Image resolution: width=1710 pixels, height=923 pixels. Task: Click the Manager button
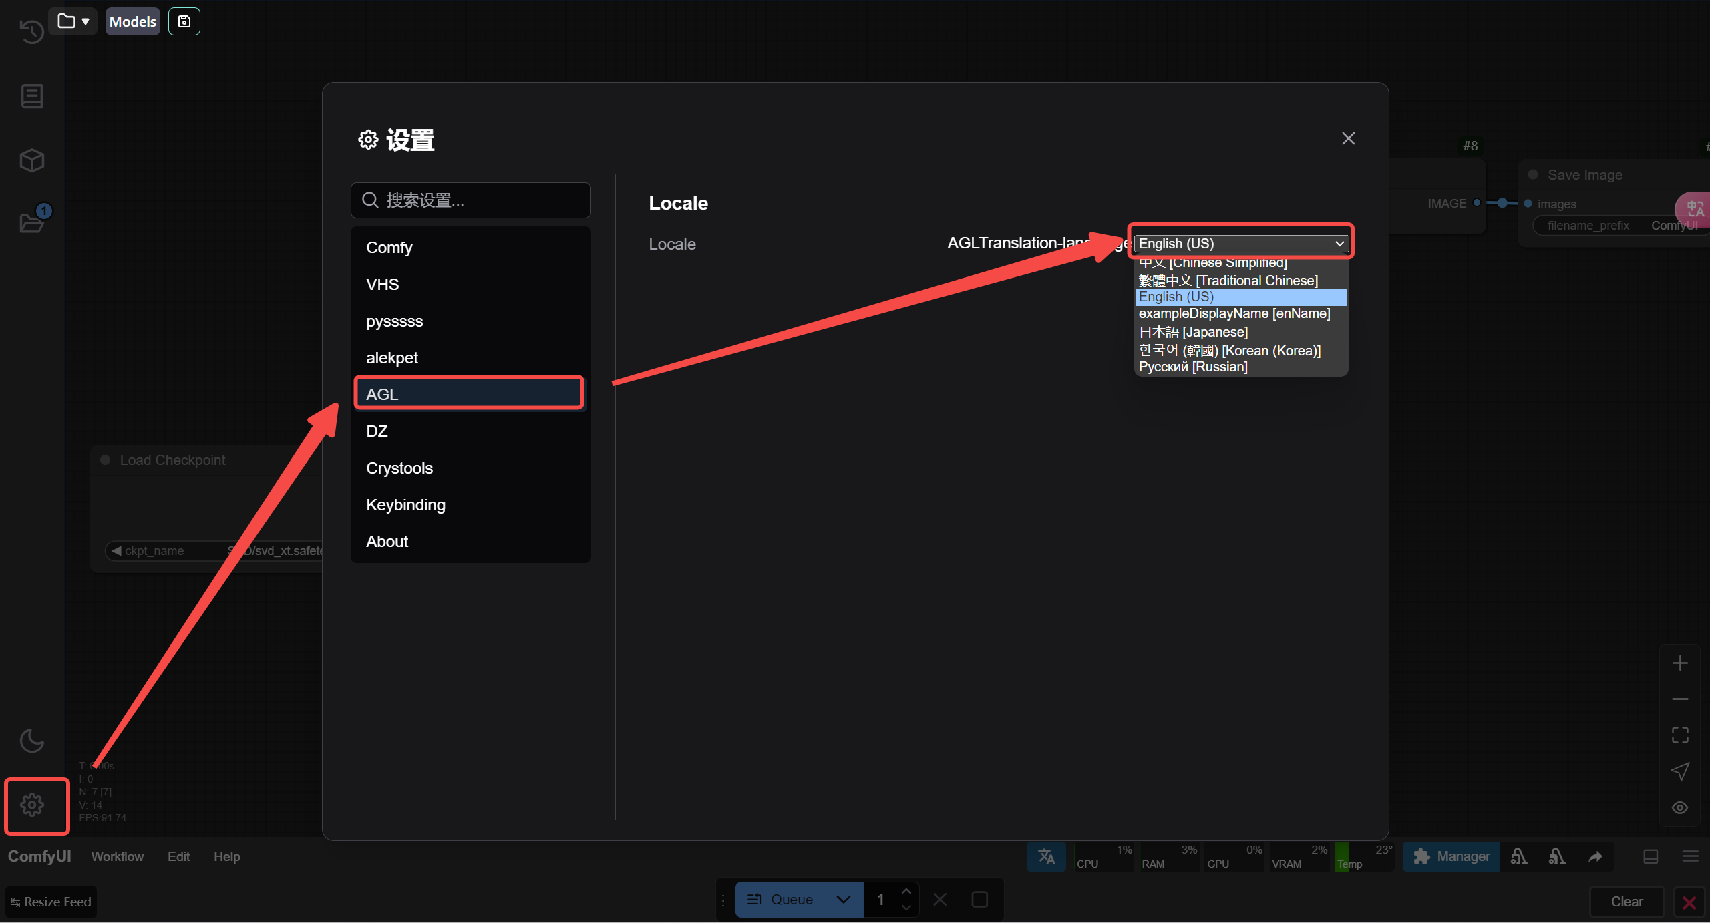click(x=1451, y=856)
